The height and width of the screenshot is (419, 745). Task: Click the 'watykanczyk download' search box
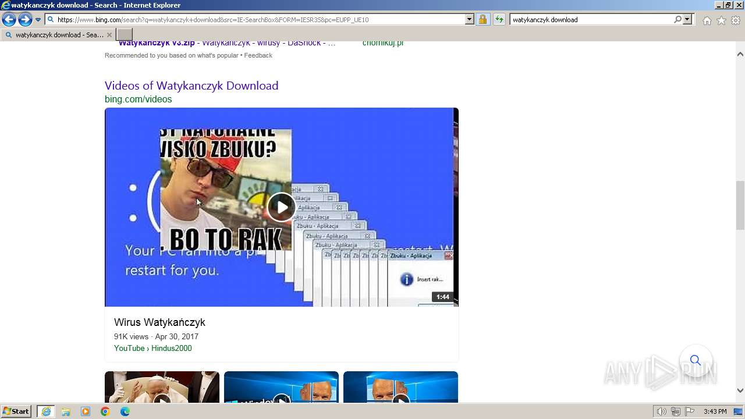[591, 20]
